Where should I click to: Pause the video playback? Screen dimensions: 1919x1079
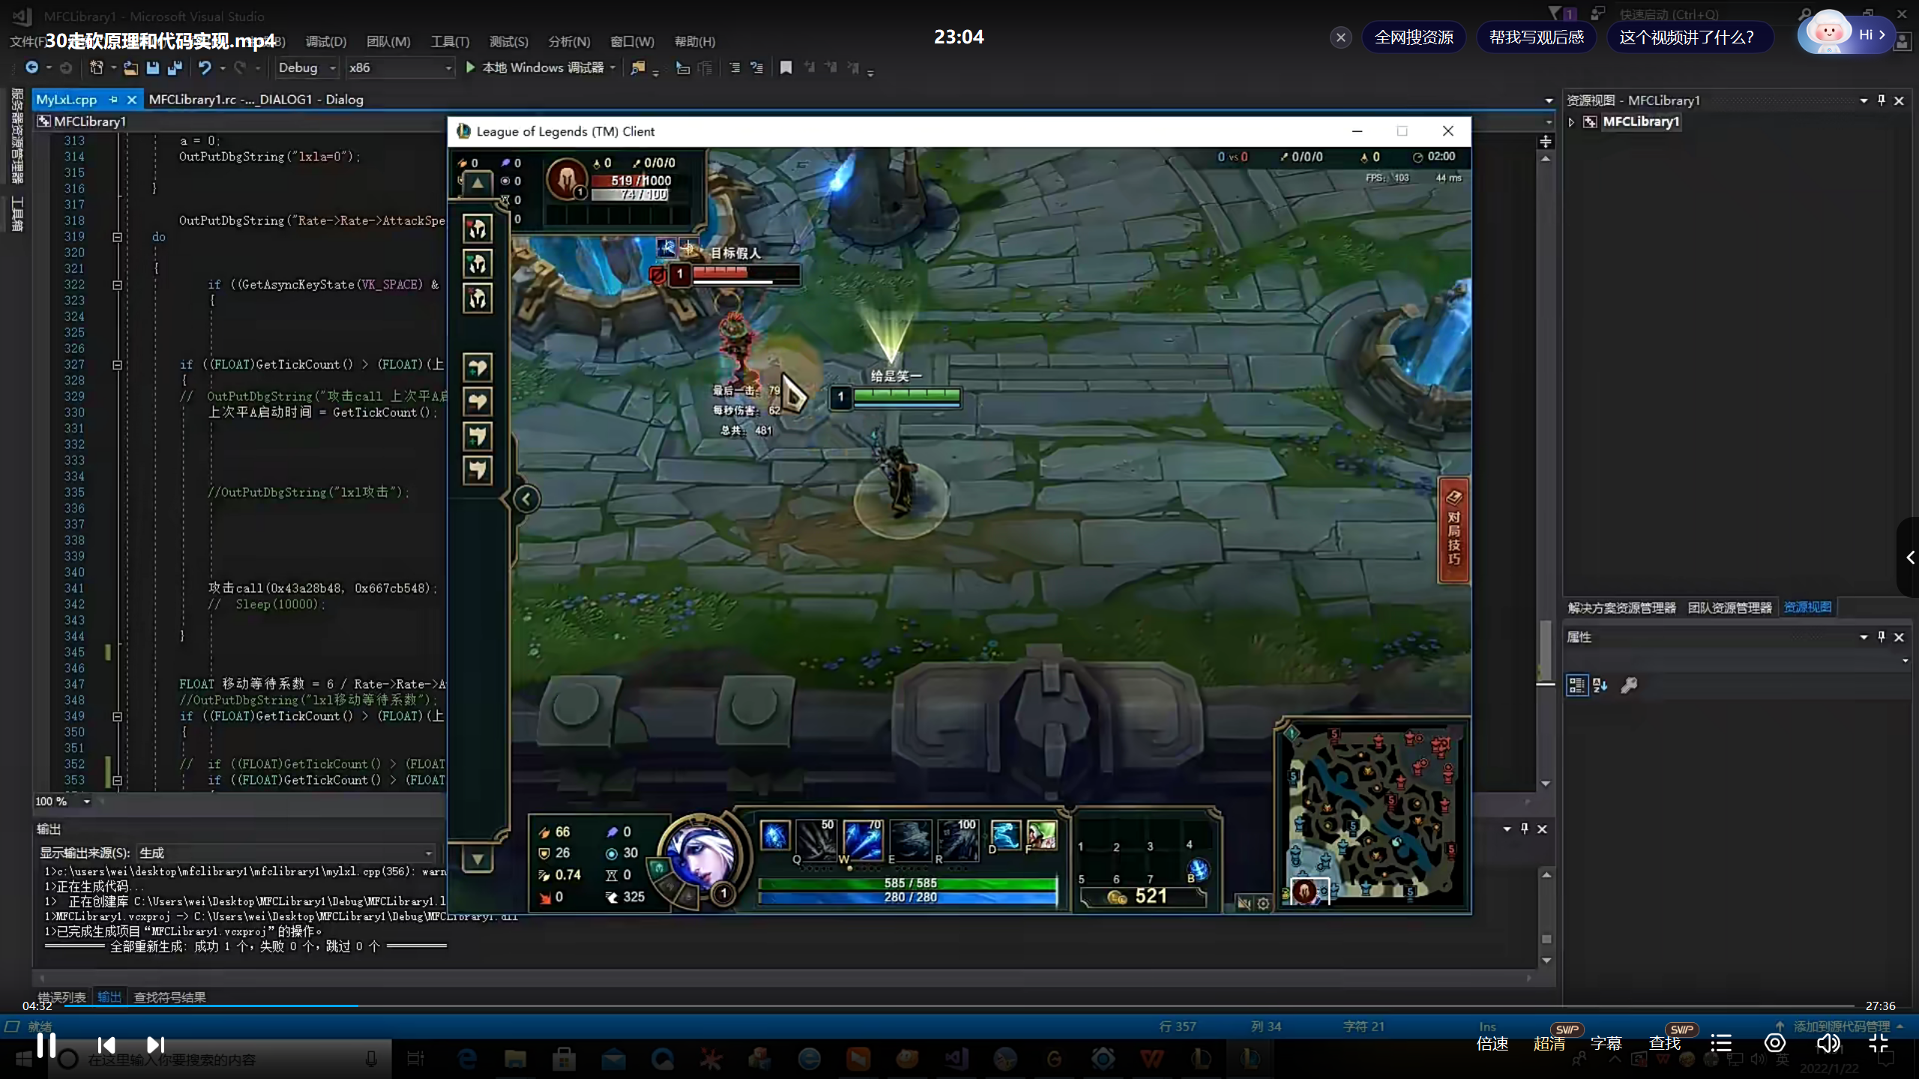pos(46,1044)
